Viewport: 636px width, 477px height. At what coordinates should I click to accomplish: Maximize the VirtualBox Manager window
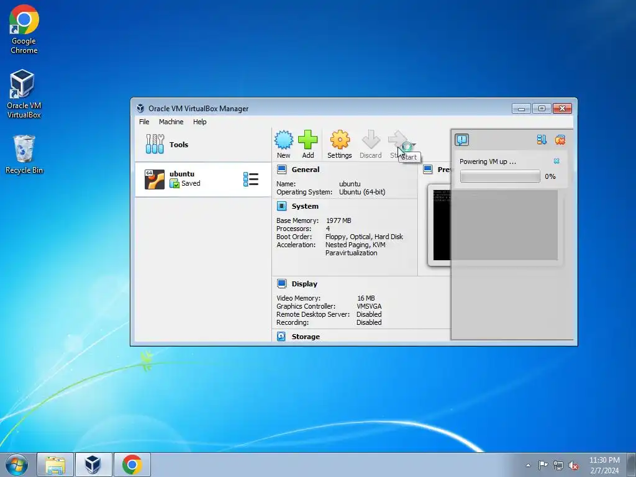[x=542, y=108]
